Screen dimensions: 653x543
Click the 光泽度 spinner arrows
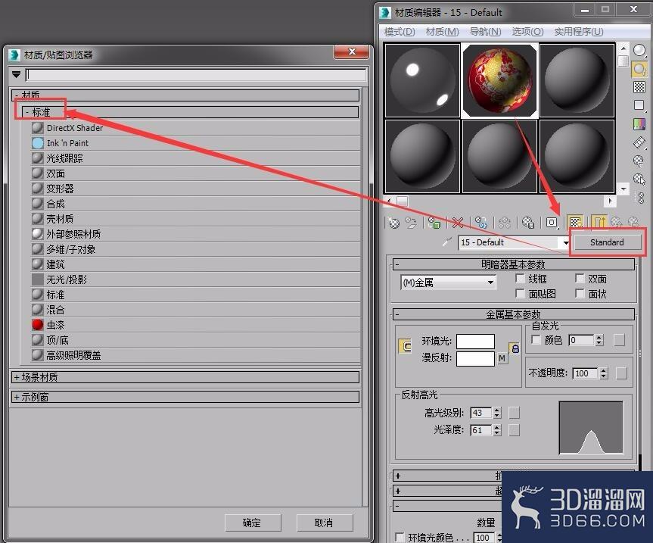[x=497, y=429]
